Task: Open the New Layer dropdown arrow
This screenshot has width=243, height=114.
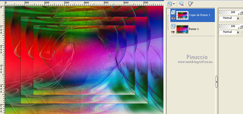Action: 174,4
